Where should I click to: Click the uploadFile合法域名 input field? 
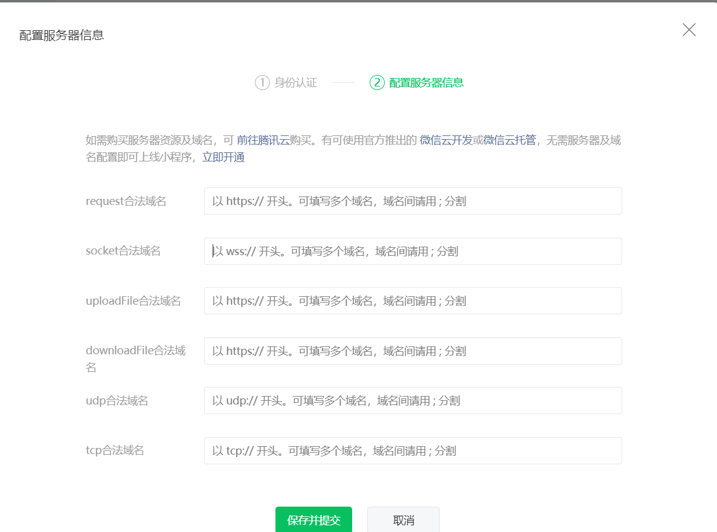point(413,300)
